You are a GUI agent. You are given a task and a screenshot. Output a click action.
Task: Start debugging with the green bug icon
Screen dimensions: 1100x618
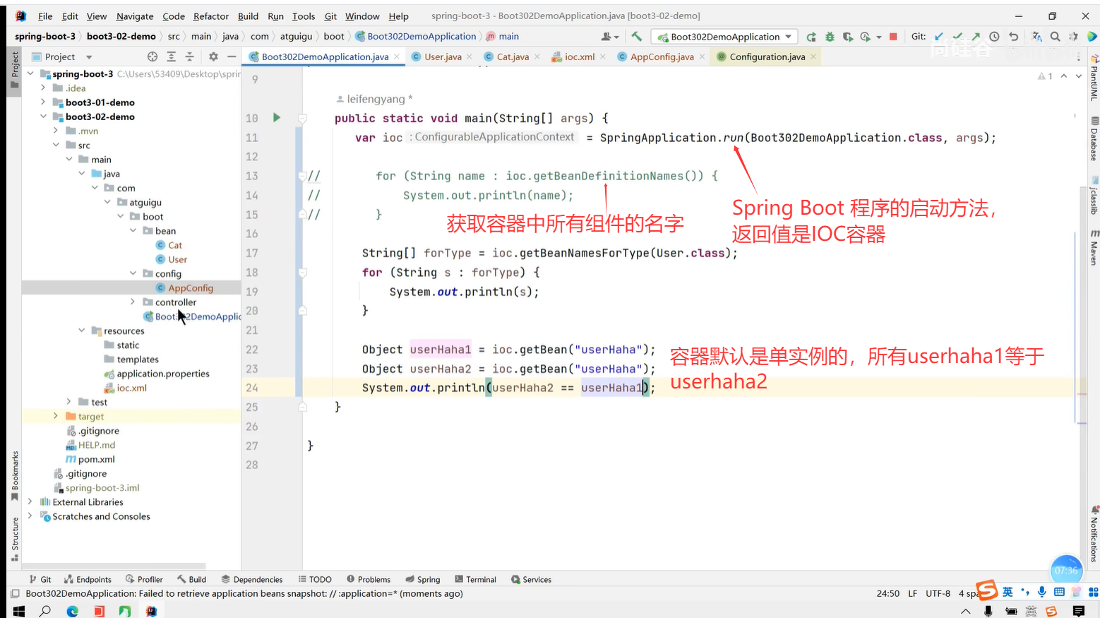point(830,37)
